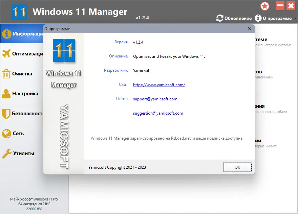The width and height of the screenshot is (298, 214).
Task: Click the user Настройка icon
Action: (x=6, y=94)
